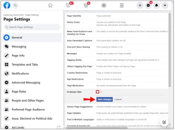This screenshot has width=175, height=130.
Task: Click the Templates and Tabs grid icon
Action: [x=7, y=64]
